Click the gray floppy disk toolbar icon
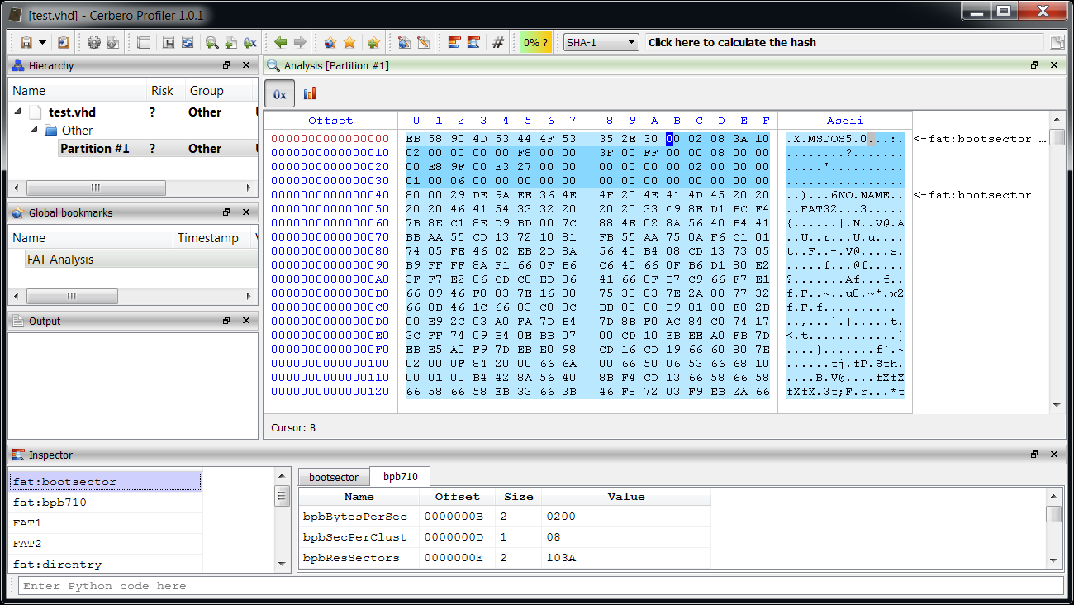Viewport: 1074px width, 605px height. pyautogui.click(x=168, y=42)
